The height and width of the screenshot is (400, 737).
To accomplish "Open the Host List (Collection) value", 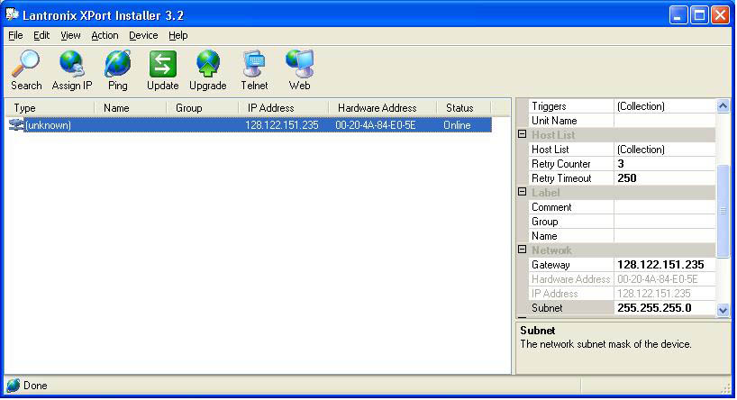I will click(665, 150).
